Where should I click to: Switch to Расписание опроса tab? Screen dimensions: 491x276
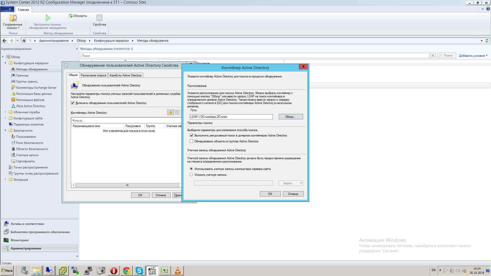tap(93, 75)
